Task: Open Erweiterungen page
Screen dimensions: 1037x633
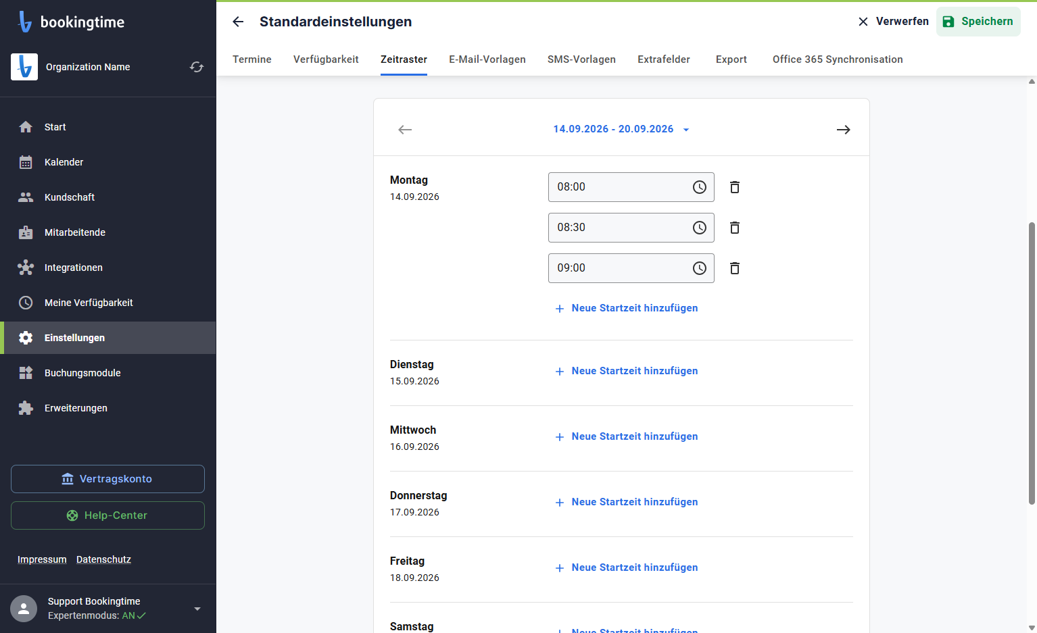Action: coord(108,408)
